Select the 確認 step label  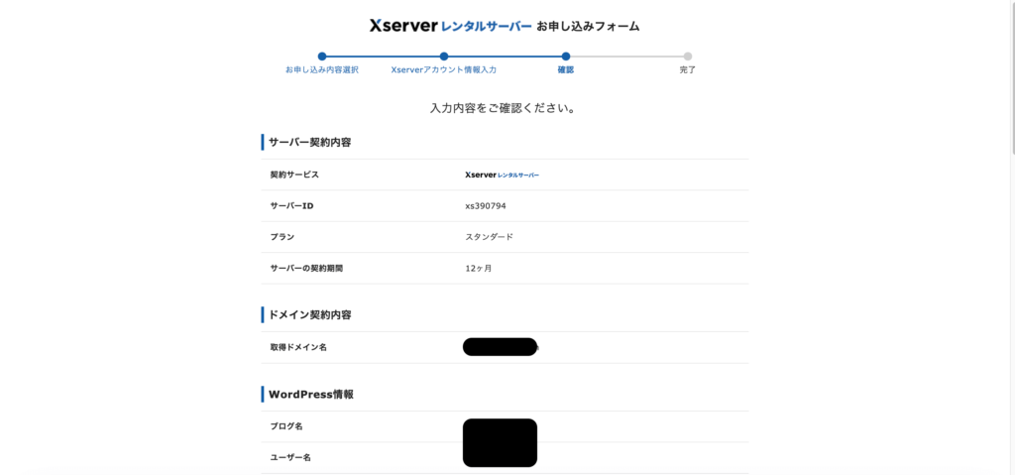(x=566, y=70)
